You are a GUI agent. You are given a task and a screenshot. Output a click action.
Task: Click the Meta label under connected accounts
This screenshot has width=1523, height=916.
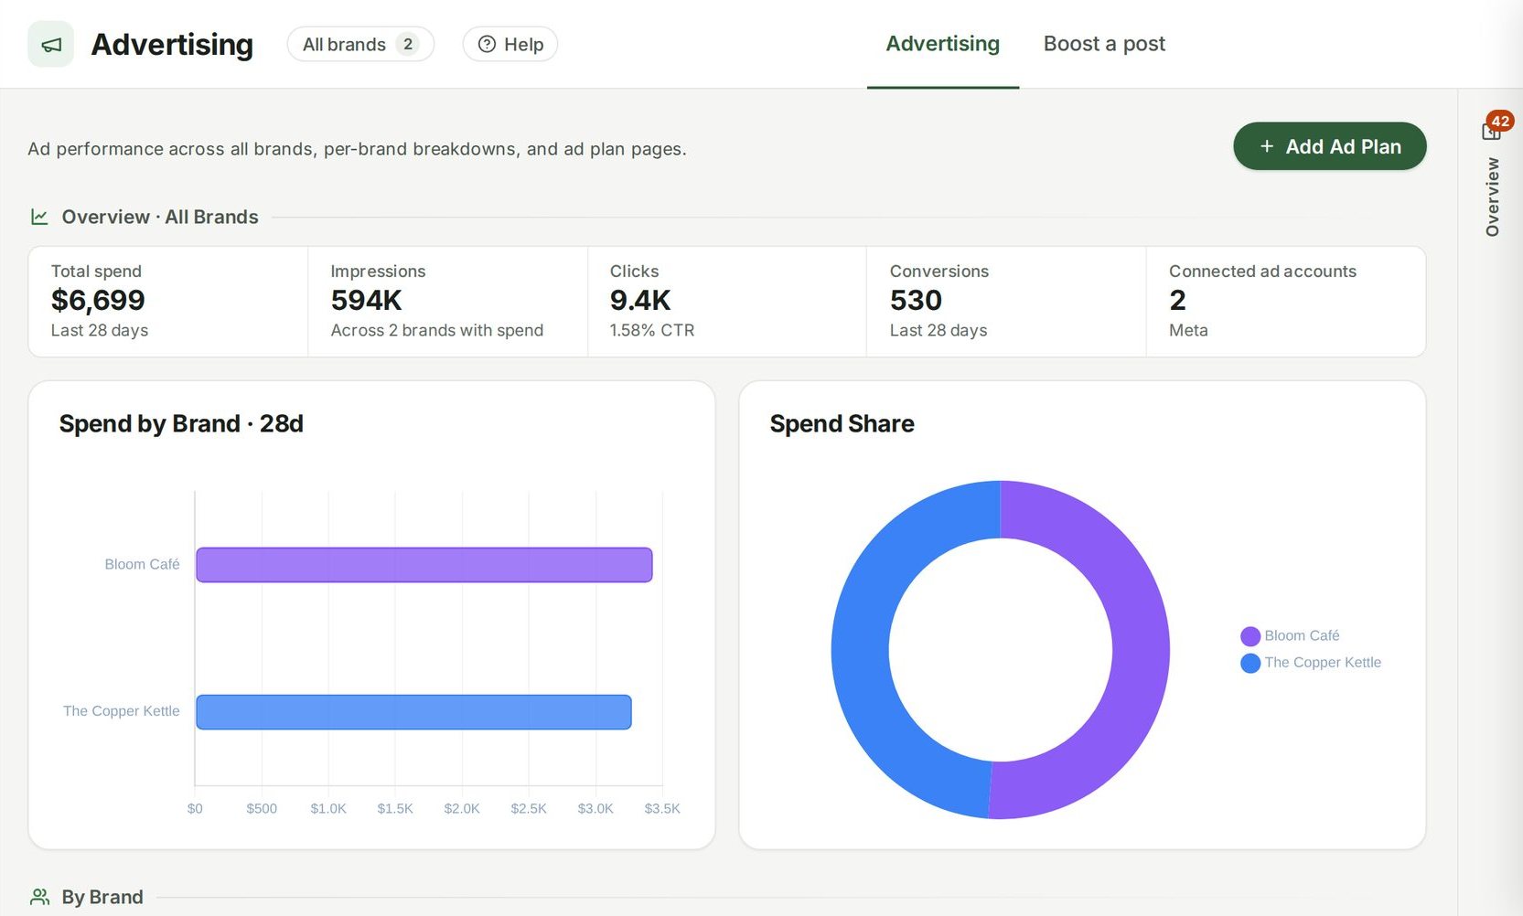point(1188,330)
